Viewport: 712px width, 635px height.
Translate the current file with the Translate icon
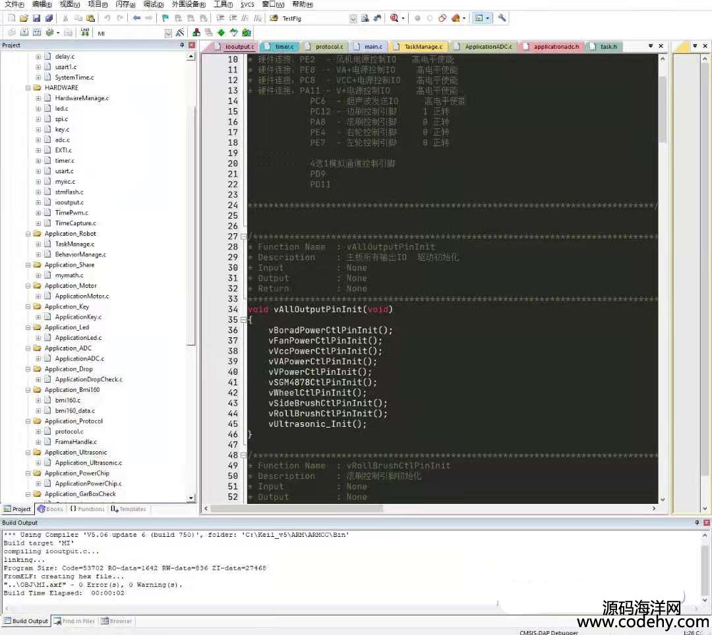click(12, 33)
